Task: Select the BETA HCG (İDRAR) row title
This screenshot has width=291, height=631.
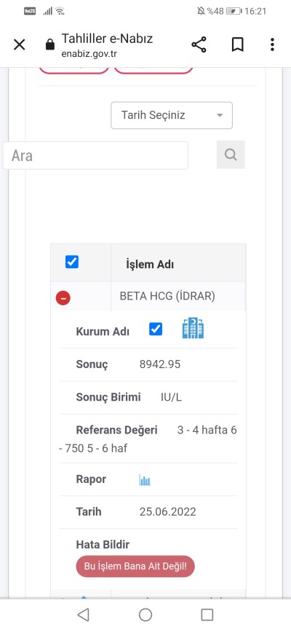Action: click(167, 296)
